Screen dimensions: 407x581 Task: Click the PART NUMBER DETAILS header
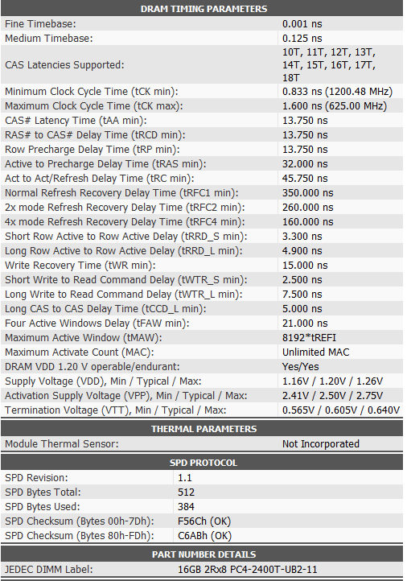(203, 554)
